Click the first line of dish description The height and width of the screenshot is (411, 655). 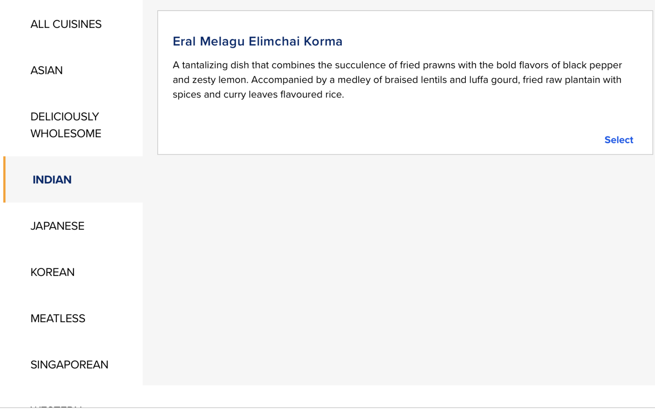tap(397, 65)
